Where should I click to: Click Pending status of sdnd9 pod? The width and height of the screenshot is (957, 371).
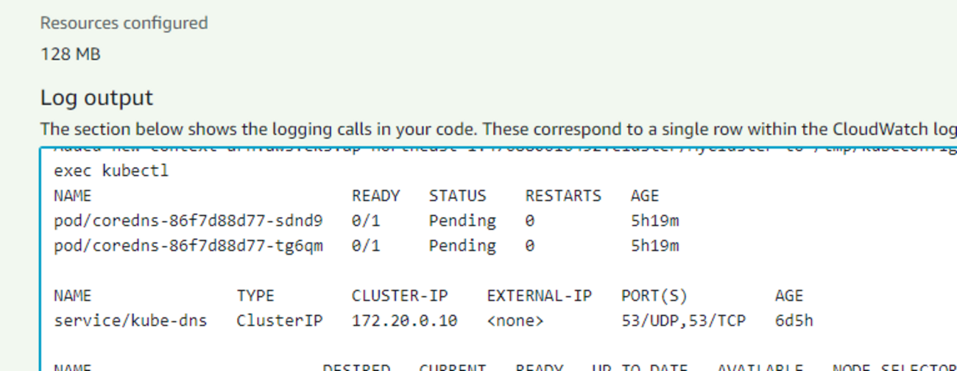pyautogui.click(x=462, y=220)
